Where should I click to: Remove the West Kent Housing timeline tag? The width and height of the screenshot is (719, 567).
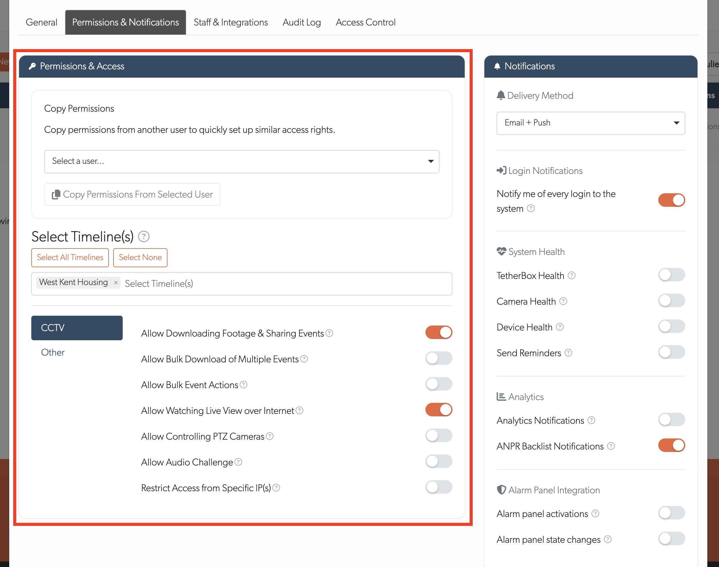tap(116, 283)
